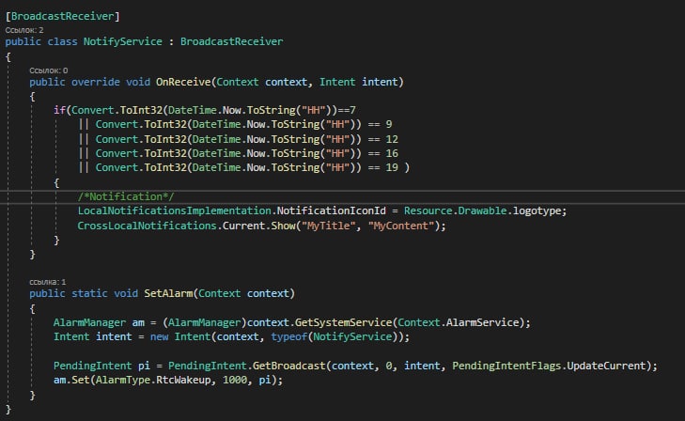Viewport: 685px width, 421px height.
Task: Click the Set method in am.Set
Action: [x=81, y=380]
